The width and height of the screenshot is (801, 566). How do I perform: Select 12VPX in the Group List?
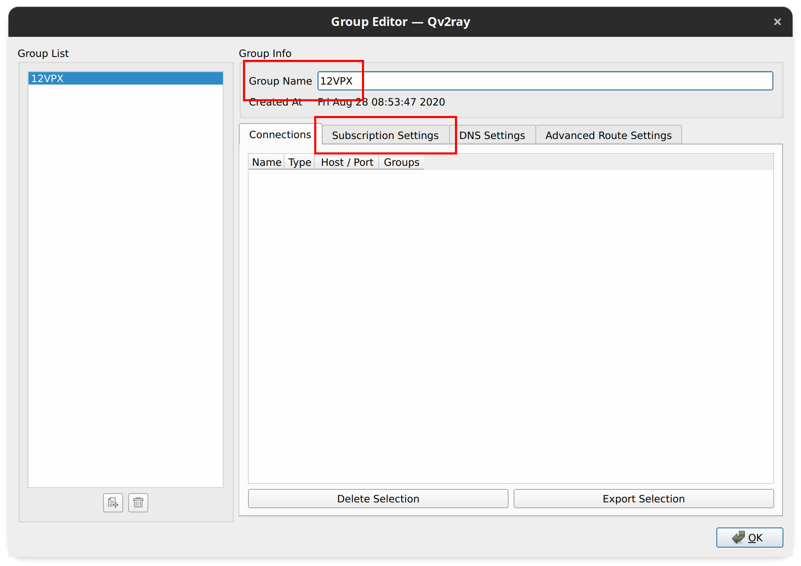pyautogui.click(x=125, y=78)
